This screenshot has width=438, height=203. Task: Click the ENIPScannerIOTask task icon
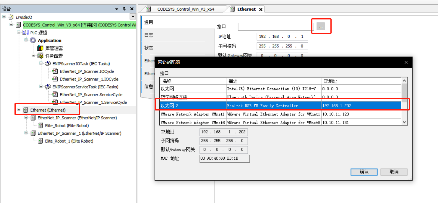(x=48, y=64)
